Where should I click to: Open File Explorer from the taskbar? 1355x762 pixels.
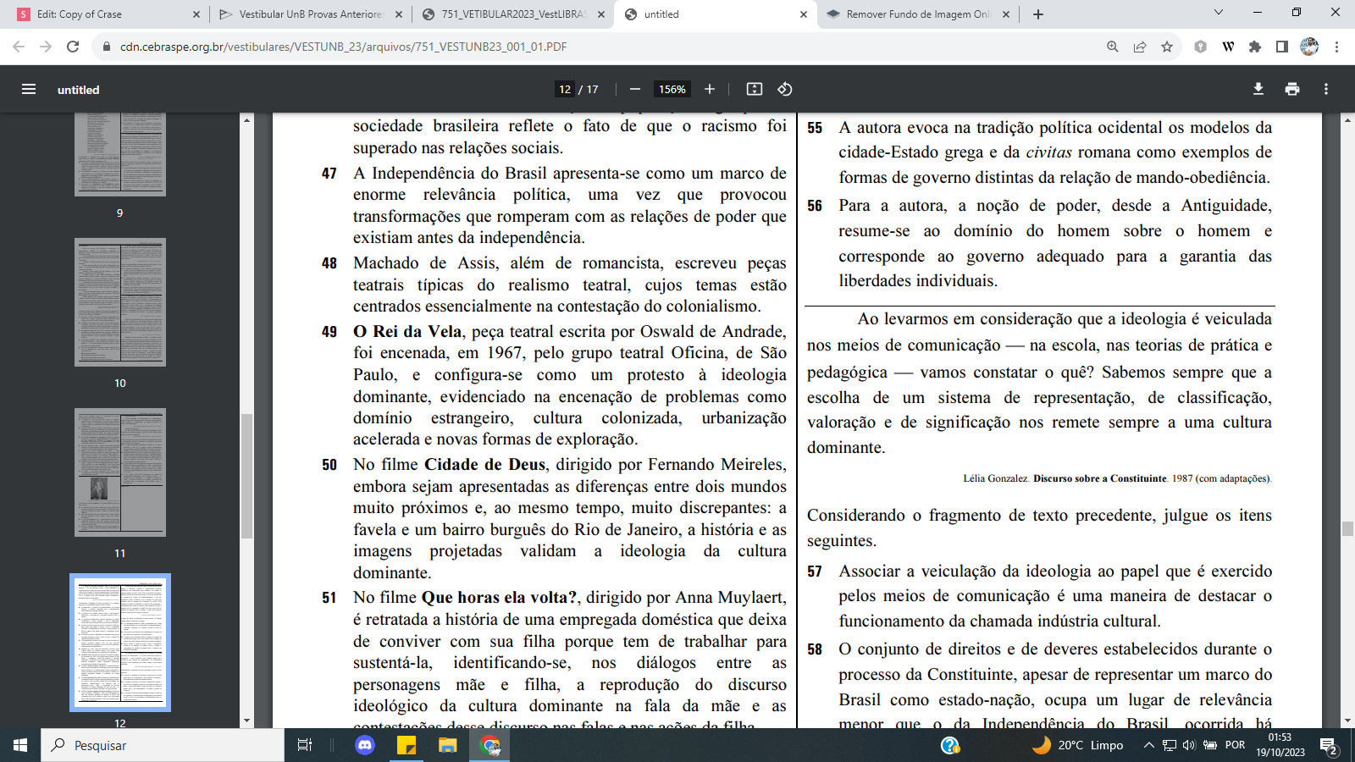[x=447, y=745]
